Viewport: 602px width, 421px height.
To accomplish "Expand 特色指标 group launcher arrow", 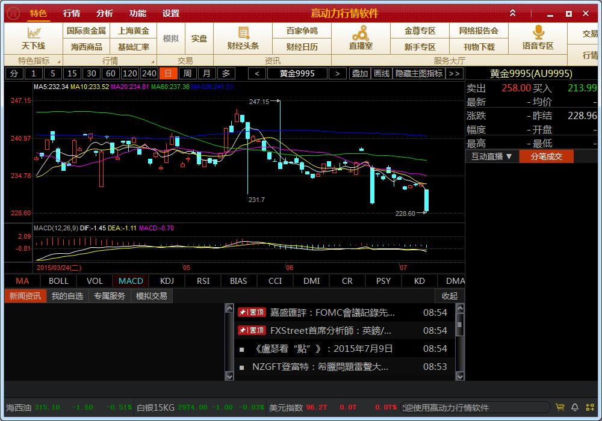I will [59, 62].
